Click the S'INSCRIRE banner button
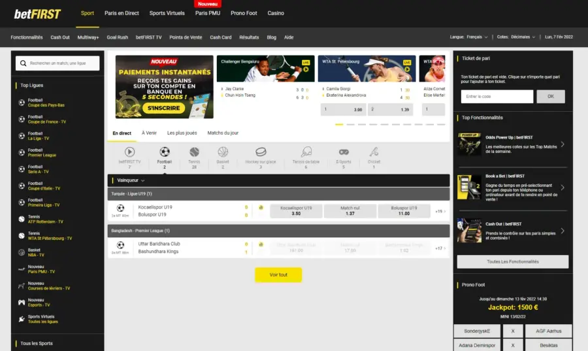 [163, 108]
